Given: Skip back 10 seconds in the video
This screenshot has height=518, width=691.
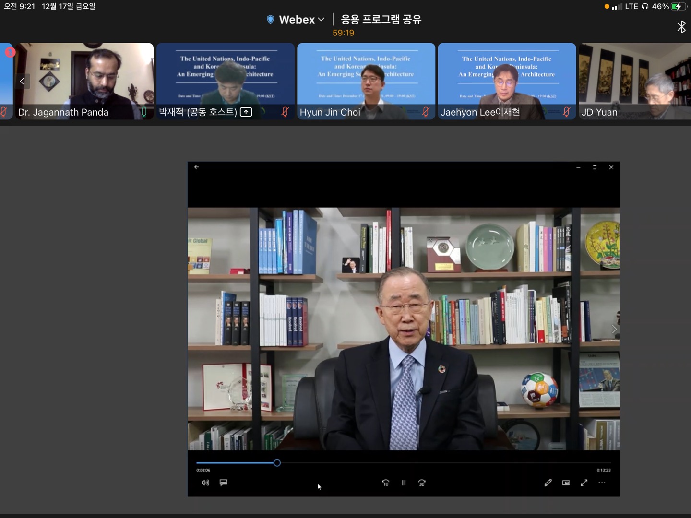Looking at the screenshot, I should point(385,483).
